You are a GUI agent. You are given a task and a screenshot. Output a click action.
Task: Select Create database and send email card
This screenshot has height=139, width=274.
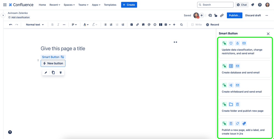[x=245, y=69]
